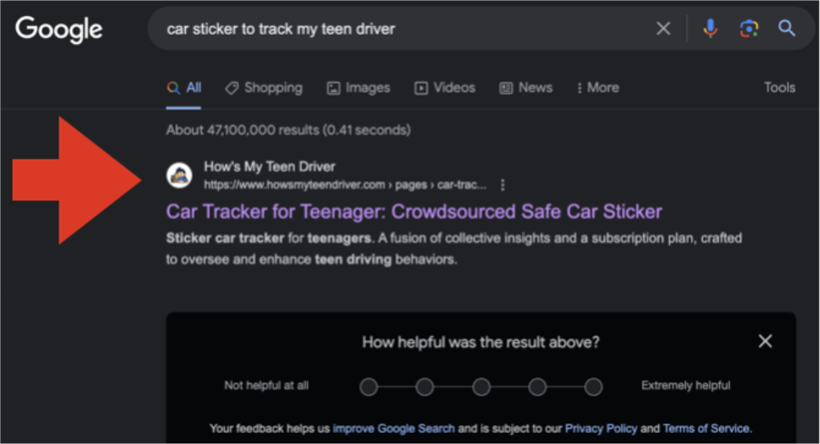This screenshot has width=820, height=444.
Task: Open Car Tracker for Teenager result link
Action: coord(414,211)
